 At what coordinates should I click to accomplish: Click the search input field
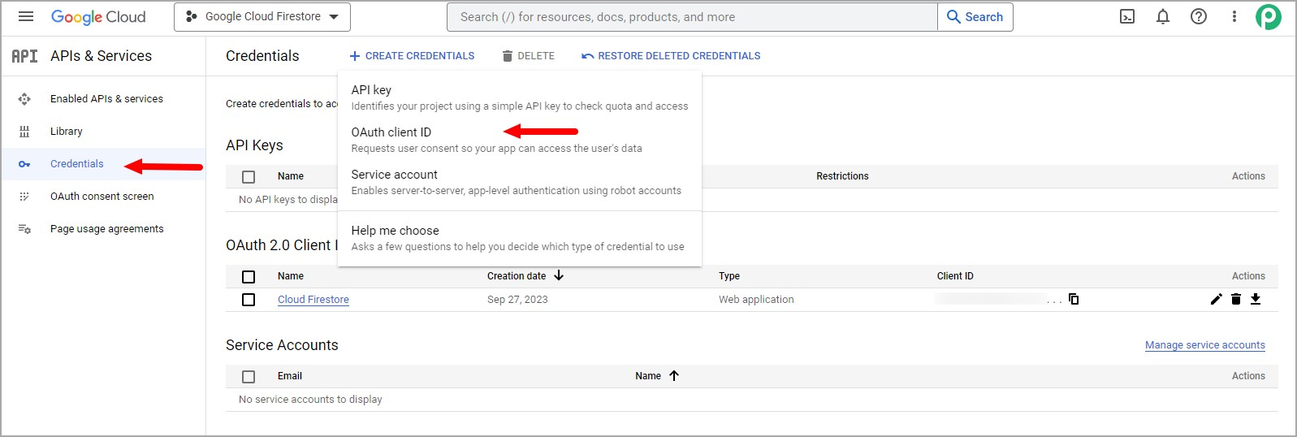[692, 17]
